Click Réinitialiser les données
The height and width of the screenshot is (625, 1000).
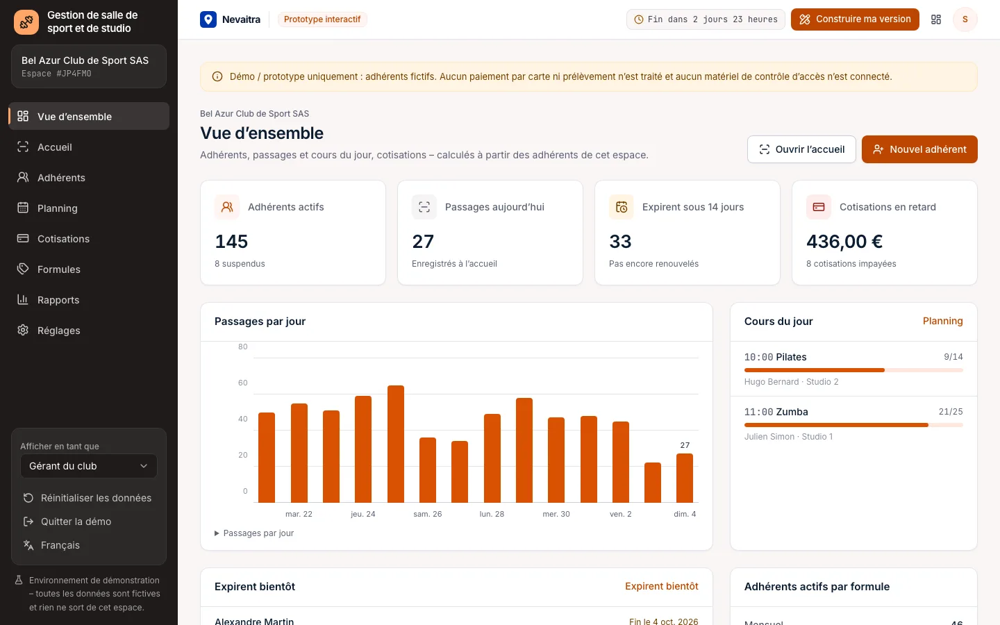pos(89,498)
